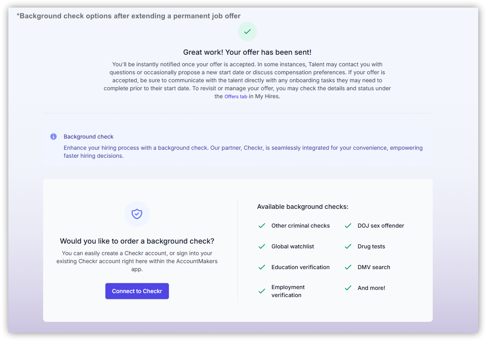Select the Available background checks heading

coord(303,206)
